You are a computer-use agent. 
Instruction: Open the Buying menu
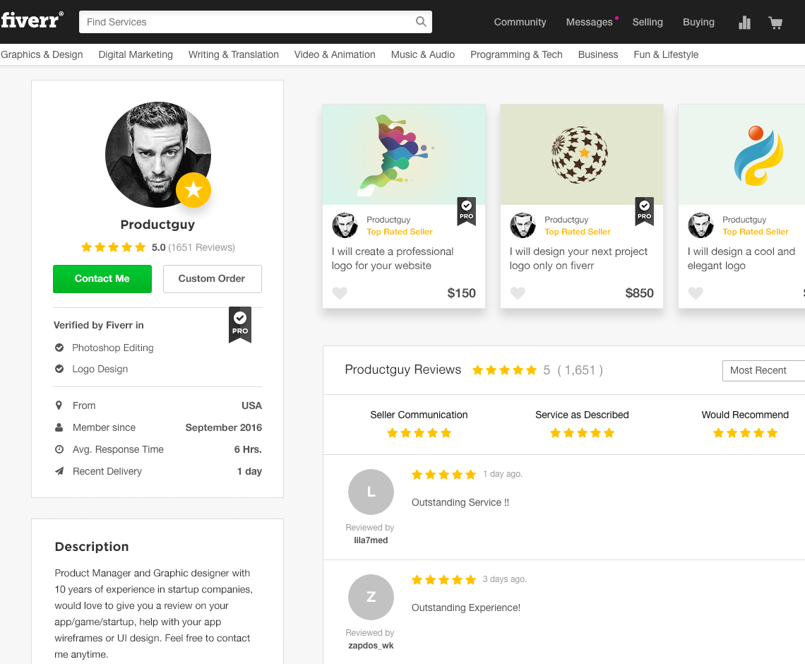[x=699, y=22]
